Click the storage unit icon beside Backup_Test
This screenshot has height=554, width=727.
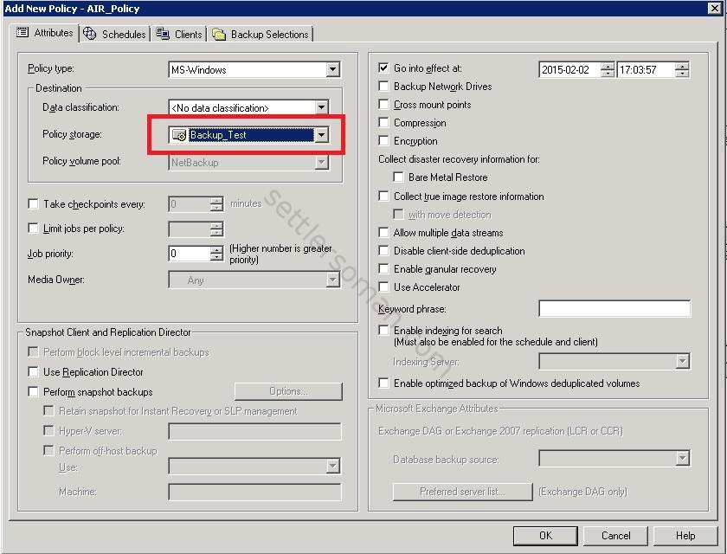coord(179,135)
